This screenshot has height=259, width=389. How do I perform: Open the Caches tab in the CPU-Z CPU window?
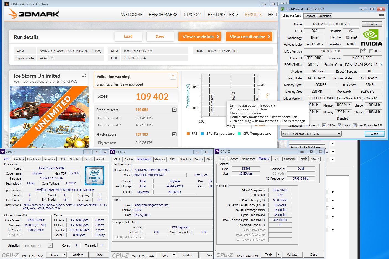point(19,159)
